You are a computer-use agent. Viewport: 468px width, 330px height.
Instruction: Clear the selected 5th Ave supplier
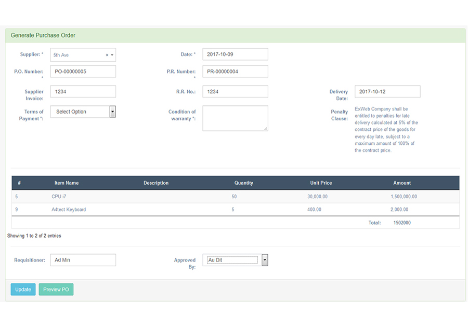point(107,55)
